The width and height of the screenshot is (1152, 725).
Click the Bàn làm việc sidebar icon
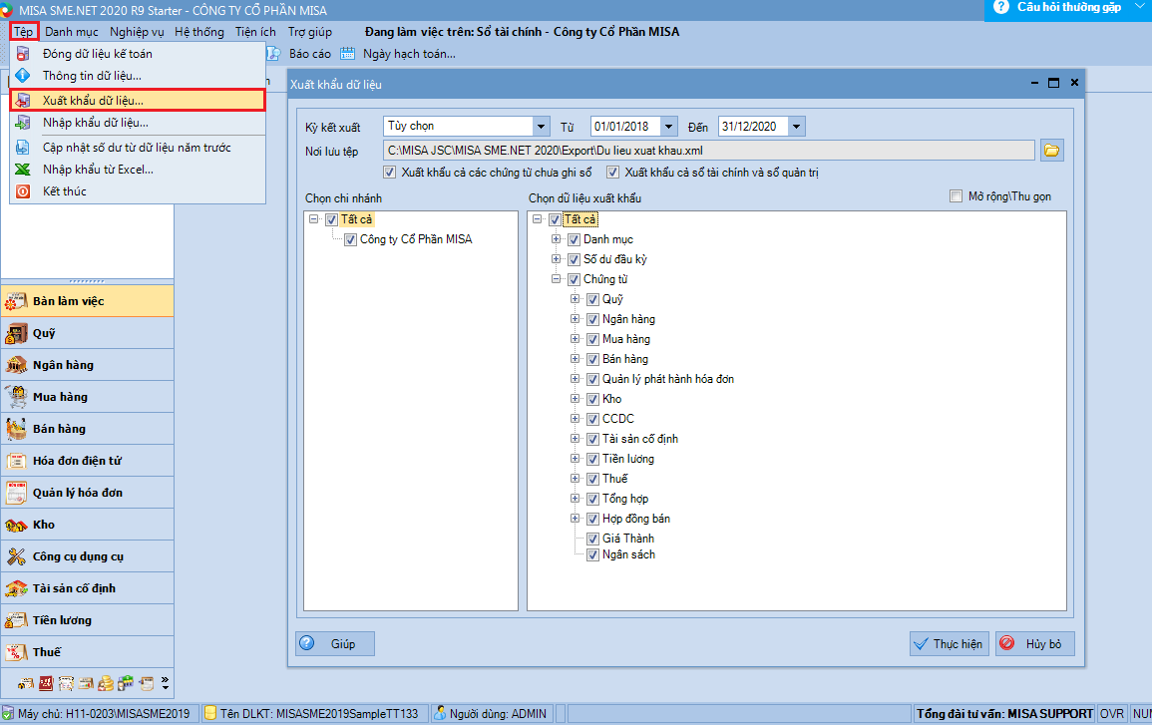16,301
